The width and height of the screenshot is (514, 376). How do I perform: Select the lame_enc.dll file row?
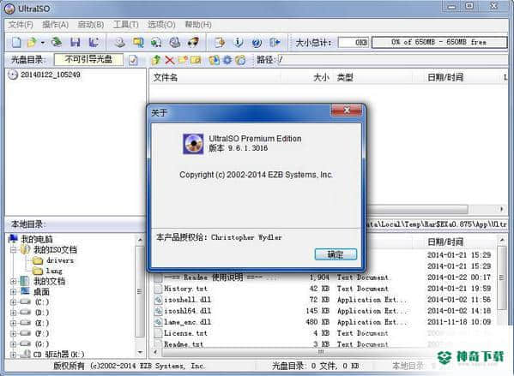[323, 322]
